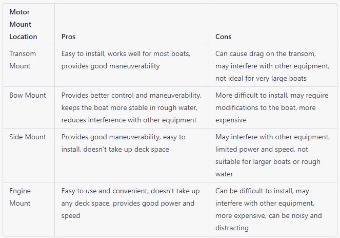This screenshot has width=340, height=238.
Task: Click the Engine Mount pros text
Action: (x=130, y=203)
